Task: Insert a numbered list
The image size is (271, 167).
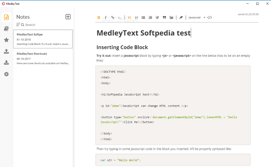Action: pyautogui.click(x=150, y=18)
